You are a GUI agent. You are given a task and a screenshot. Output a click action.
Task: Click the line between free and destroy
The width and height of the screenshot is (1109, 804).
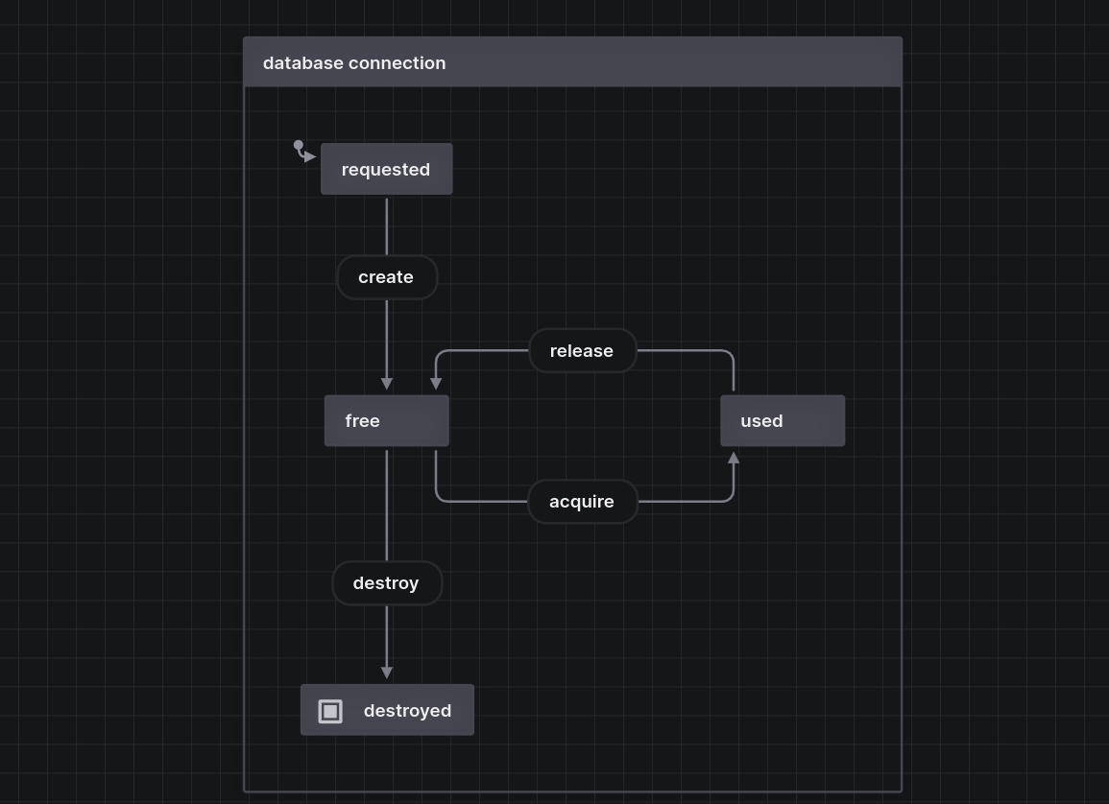coord(387,504)
